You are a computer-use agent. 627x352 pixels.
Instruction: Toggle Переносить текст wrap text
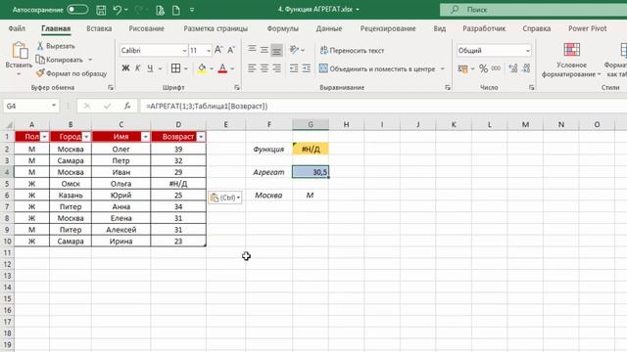click(352, 51)
